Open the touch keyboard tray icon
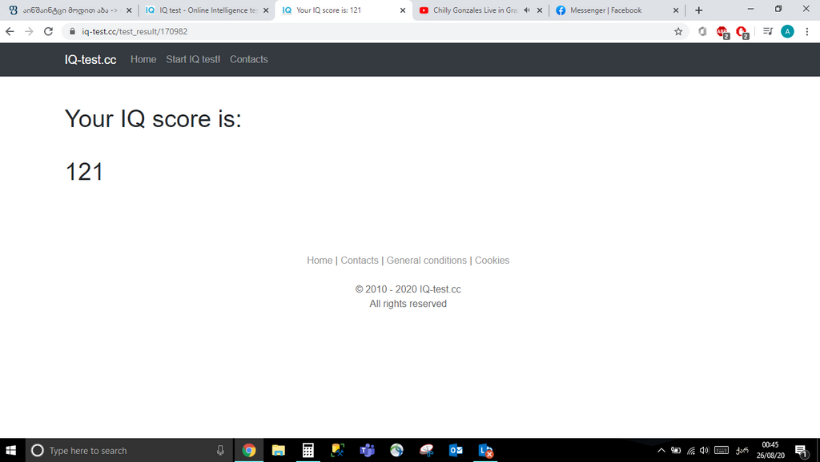The height and width of the screenshot is (462, 820). [722, 450]
